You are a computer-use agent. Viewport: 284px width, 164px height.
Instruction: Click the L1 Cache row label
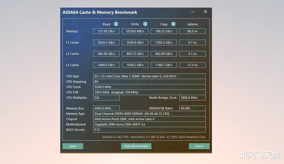point(72,42)
